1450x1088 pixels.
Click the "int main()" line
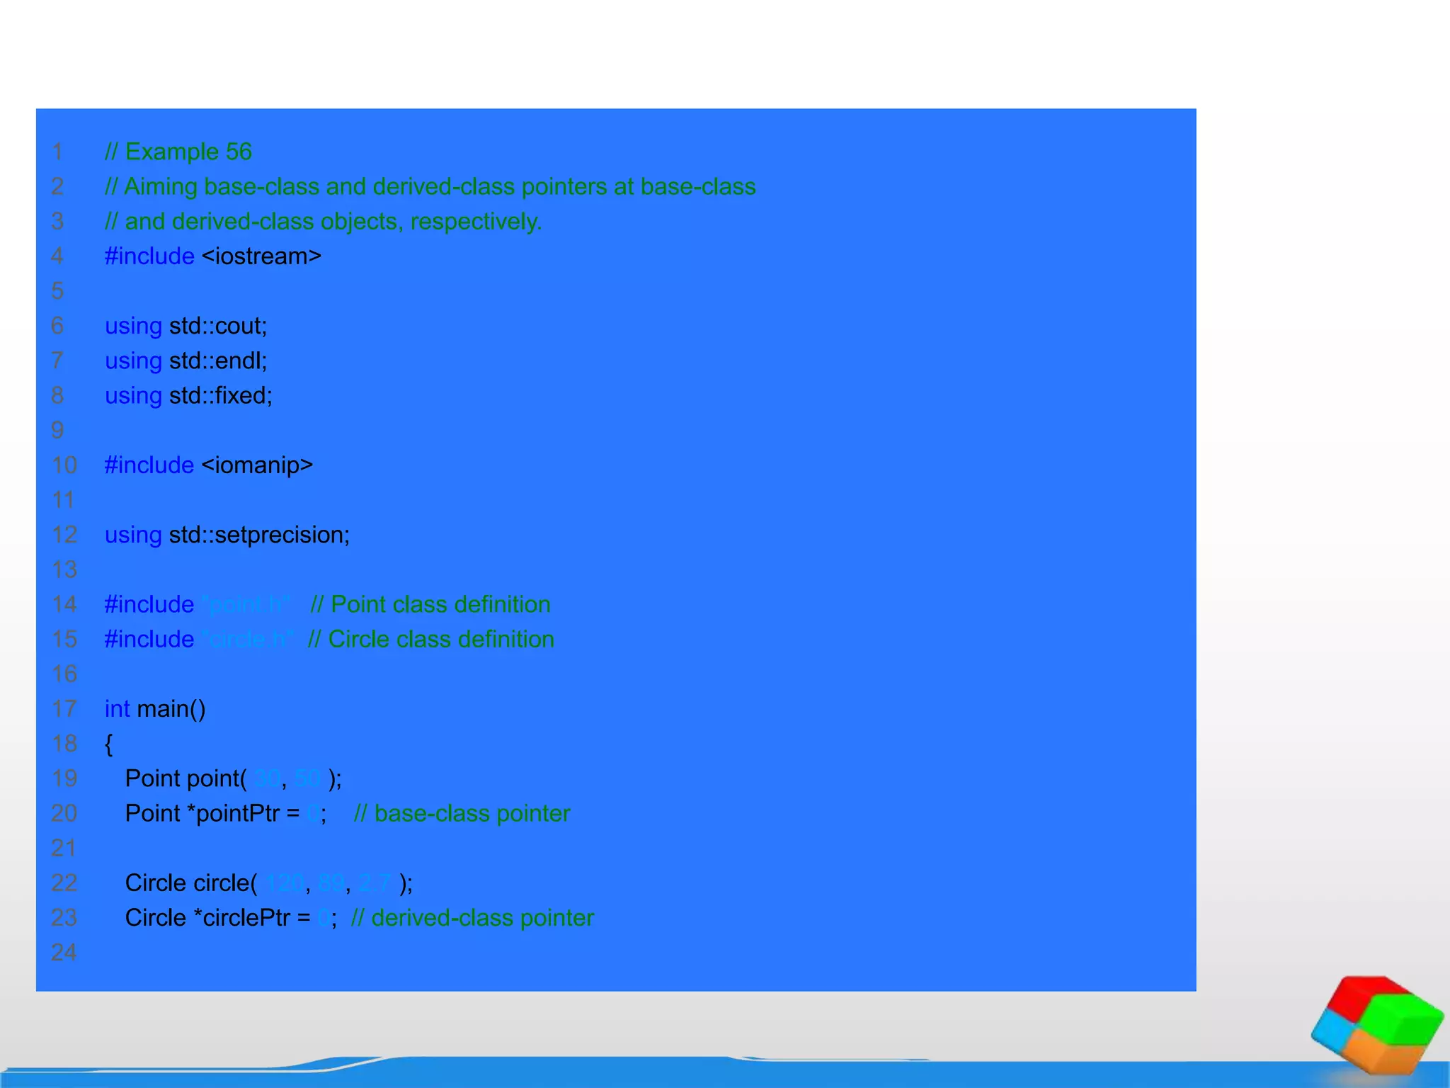click(x=155, y=709)
